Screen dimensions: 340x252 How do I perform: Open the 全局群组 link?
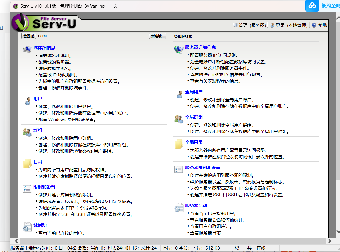click(x=194, y=117)
